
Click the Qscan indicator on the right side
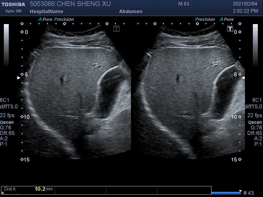(255, 122)
